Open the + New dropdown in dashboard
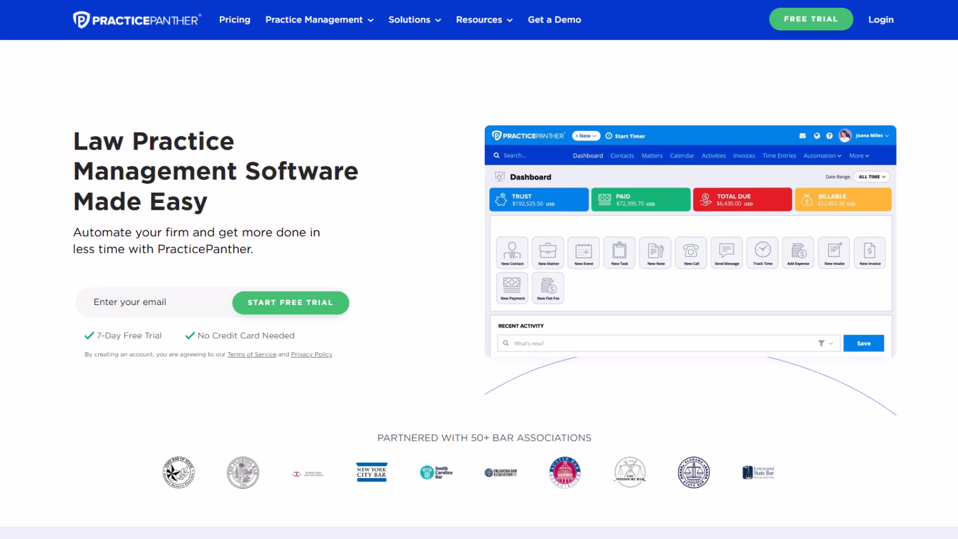 coord(586,136)
